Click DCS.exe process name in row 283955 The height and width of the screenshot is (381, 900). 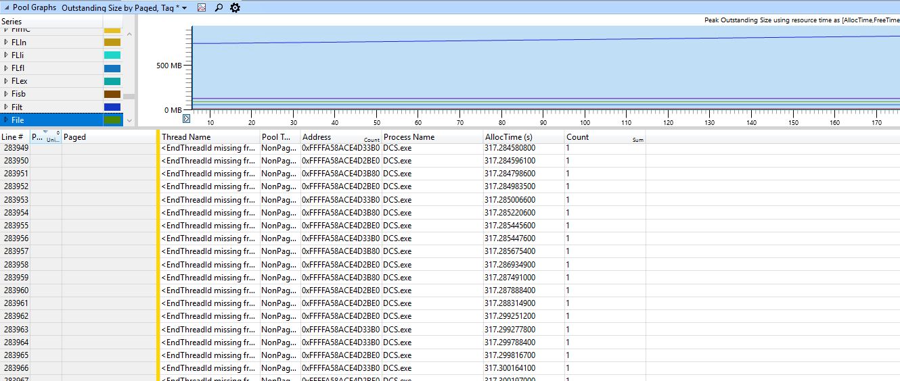(x=397, y=226)
